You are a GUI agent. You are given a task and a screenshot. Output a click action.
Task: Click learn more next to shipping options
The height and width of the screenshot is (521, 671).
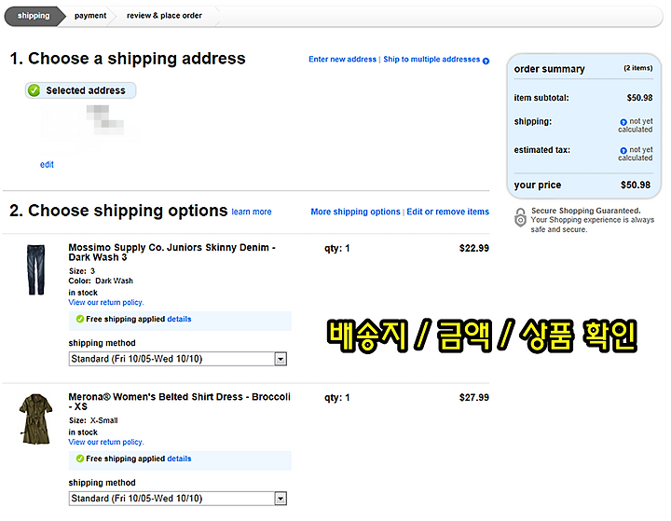coord(252,212)
